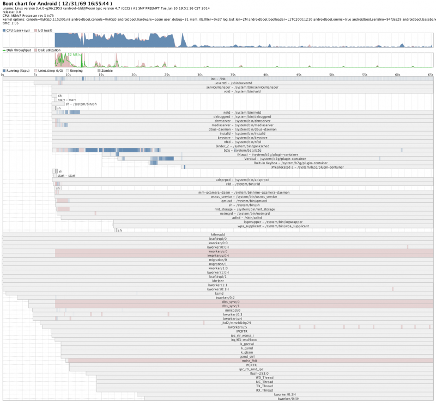The image size is (436, 403).
Task: Click the 40s mark on time axis
Action: coord(266,75)
